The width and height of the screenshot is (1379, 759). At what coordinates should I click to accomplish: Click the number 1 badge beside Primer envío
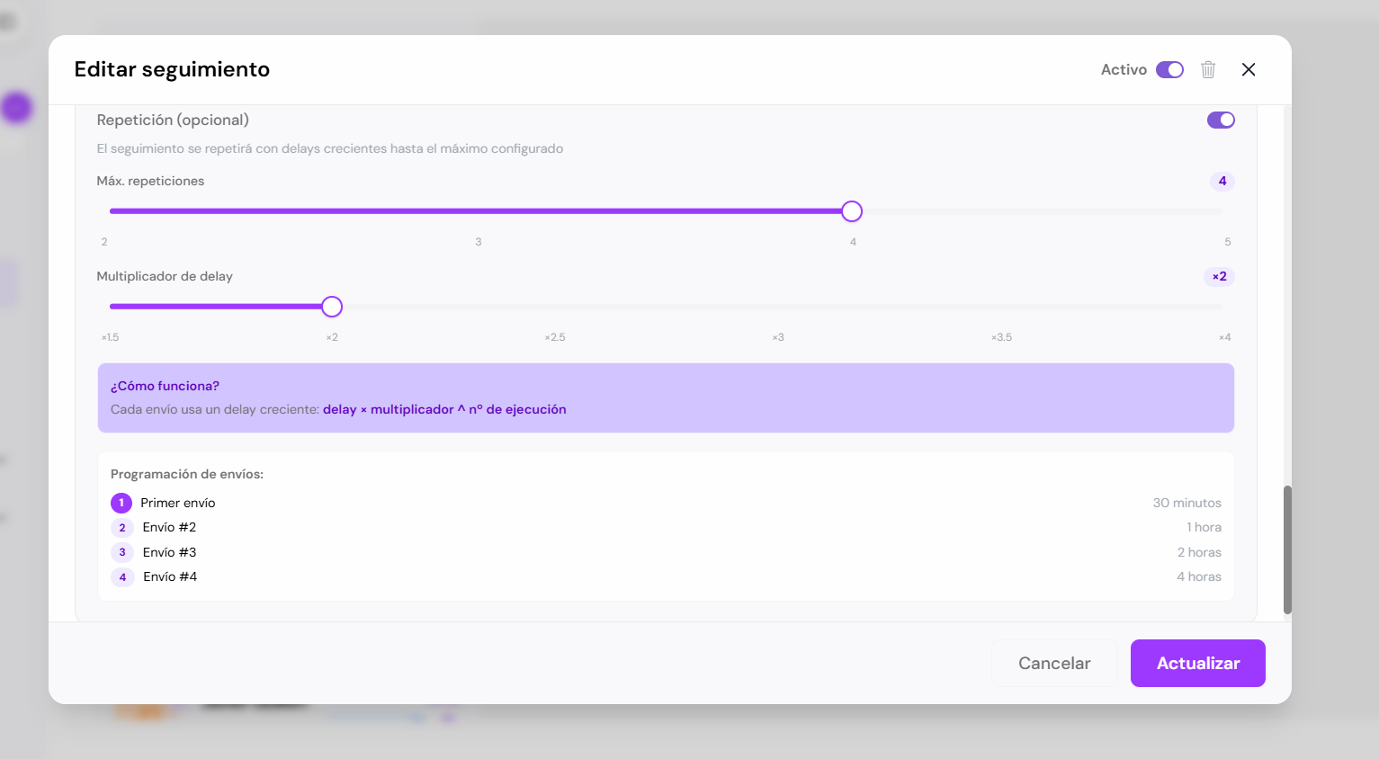point(121,503)
